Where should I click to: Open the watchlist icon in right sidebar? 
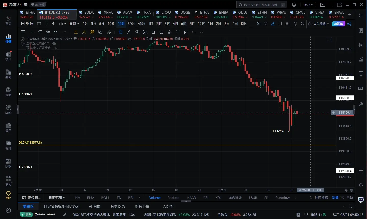[x=361, y=16]
